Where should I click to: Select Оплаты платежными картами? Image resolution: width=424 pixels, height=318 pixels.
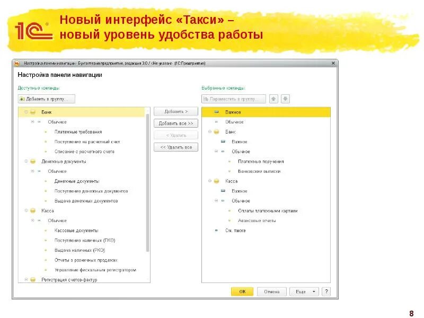pos(268,210)
